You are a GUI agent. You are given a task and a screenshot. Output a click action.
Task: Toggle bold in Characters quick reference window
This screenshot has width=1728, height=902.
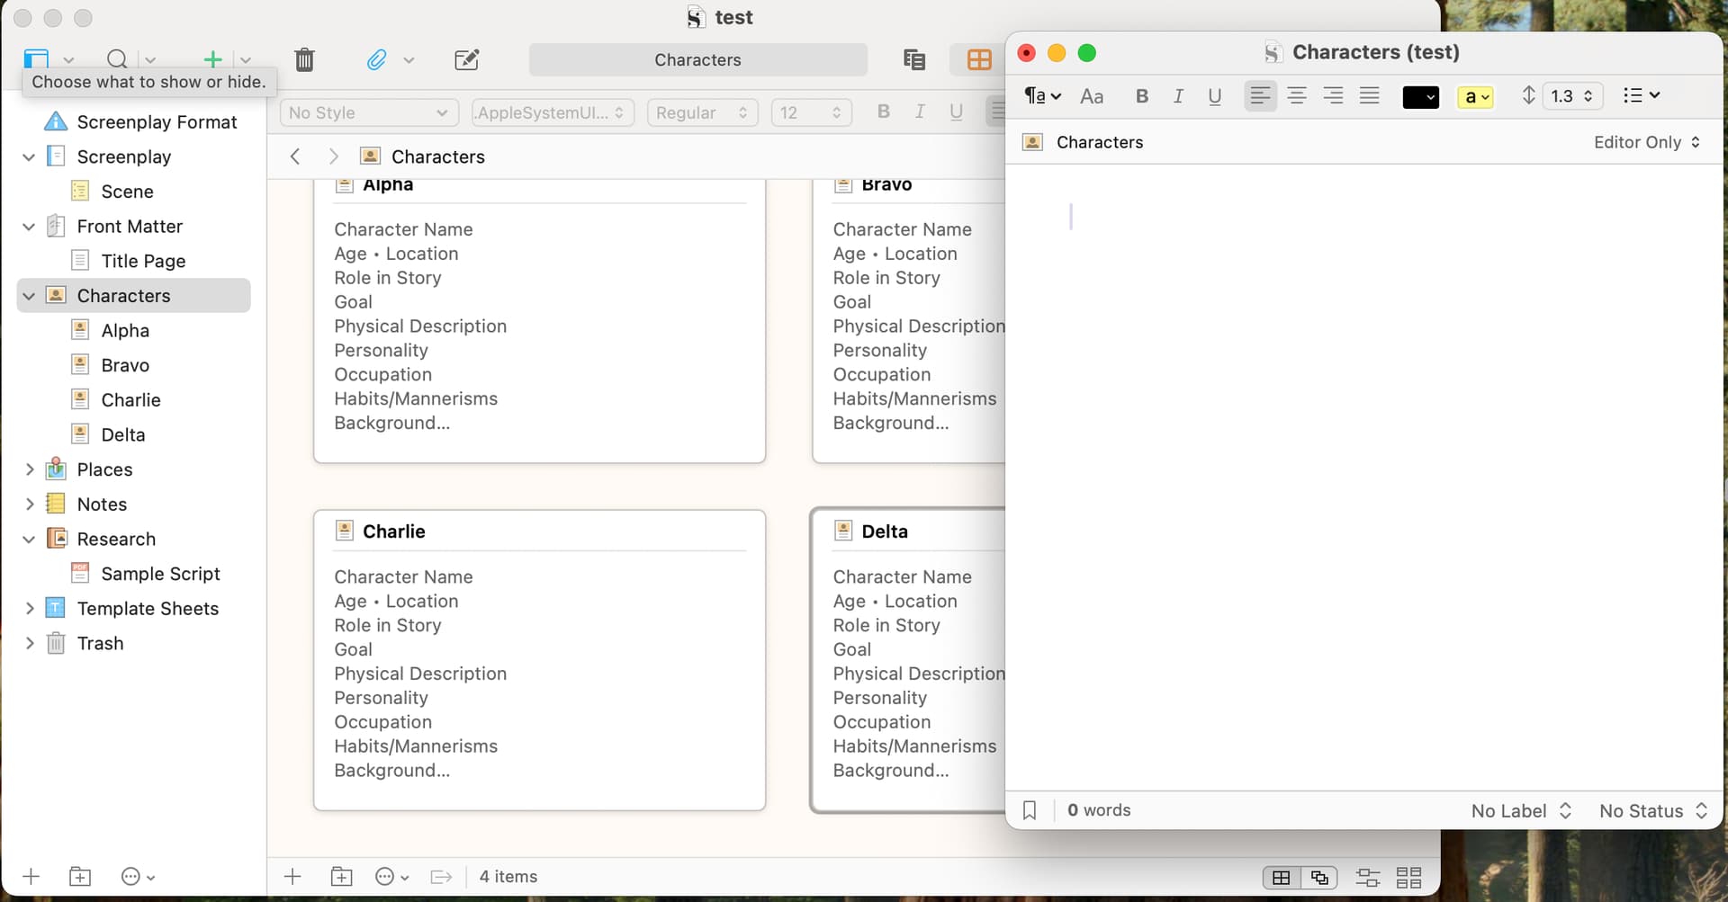coord(1141,96)
